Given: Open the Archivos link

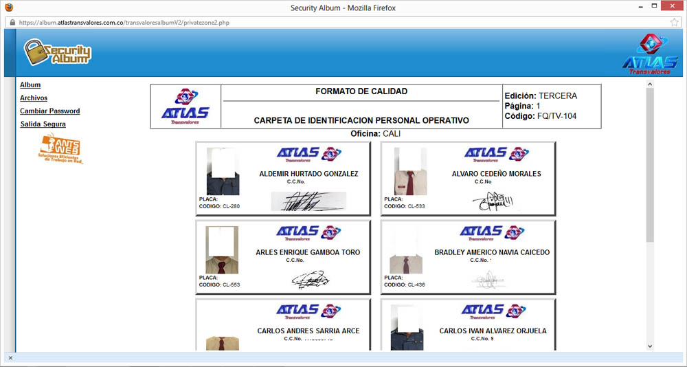Looking at the screenshot, I should 34,98.
